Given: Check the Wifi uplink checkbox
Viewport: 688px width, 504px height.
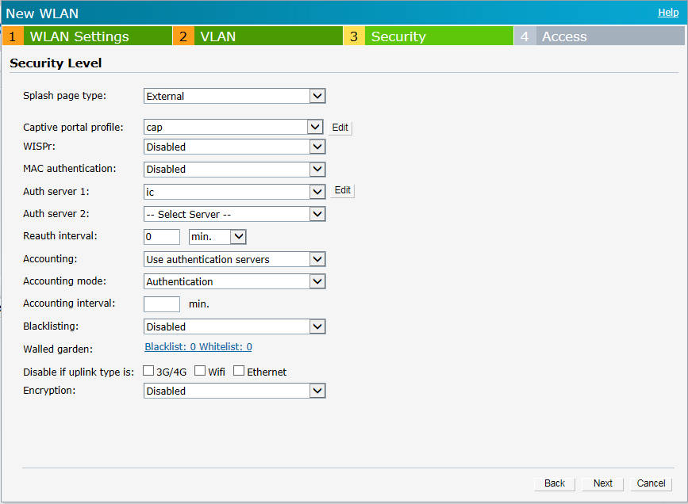Looking at the screenshot, I should click(x=200, y=371).
